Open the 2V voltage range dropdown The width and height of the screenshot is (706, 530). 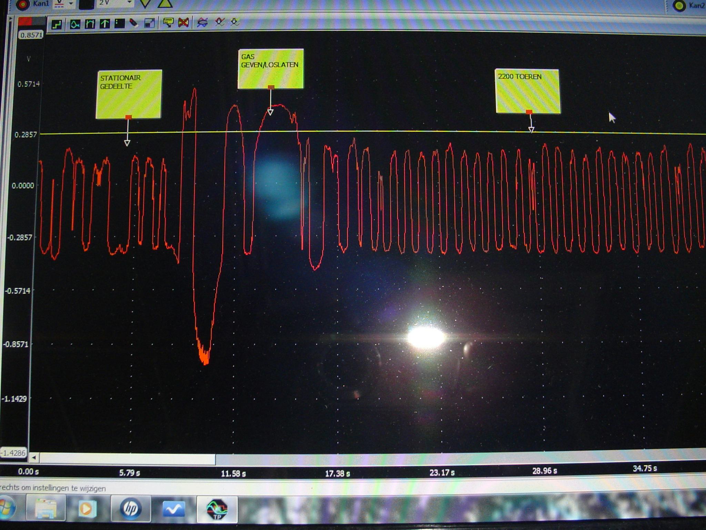[130, 3]
